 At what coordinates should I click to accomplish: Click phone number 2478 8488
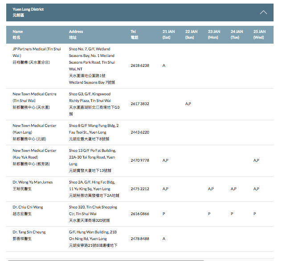pos(139,239)
